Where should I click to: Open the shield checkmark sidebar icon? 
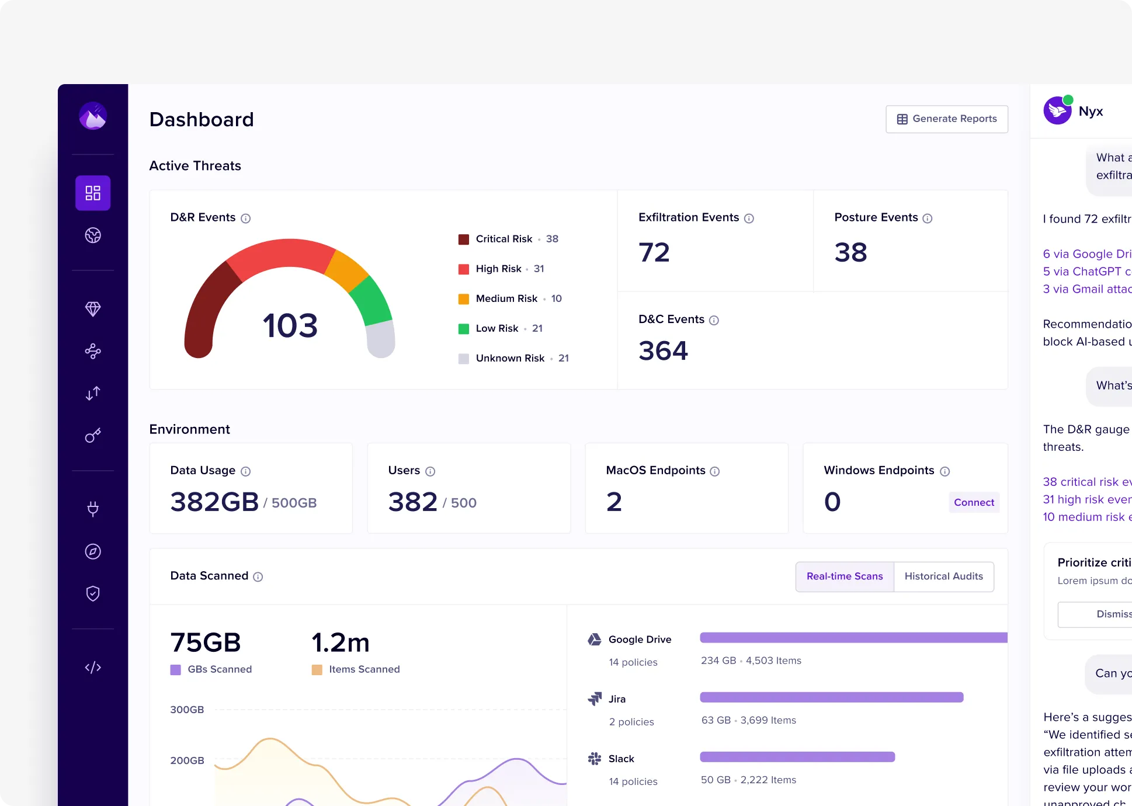93,593
